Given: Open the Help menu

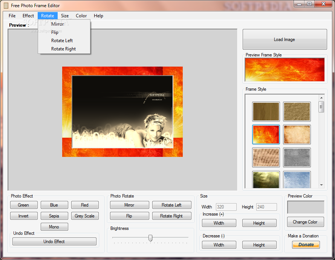Looking at the screenshot, I should tap(98, 16).
